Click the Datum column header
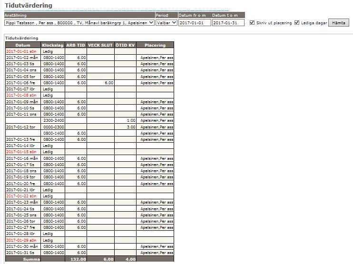 point(23,45)
